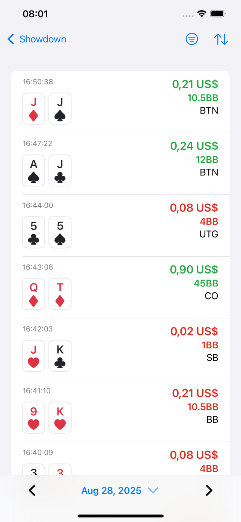Go to the previous day arrow
Screen dimensions: 241x522
click(32, 490)
